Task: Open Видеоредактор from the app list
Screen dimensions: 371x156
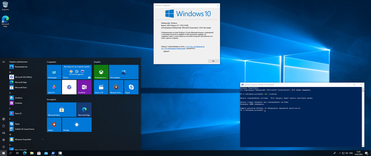Action: click(26, 67)
